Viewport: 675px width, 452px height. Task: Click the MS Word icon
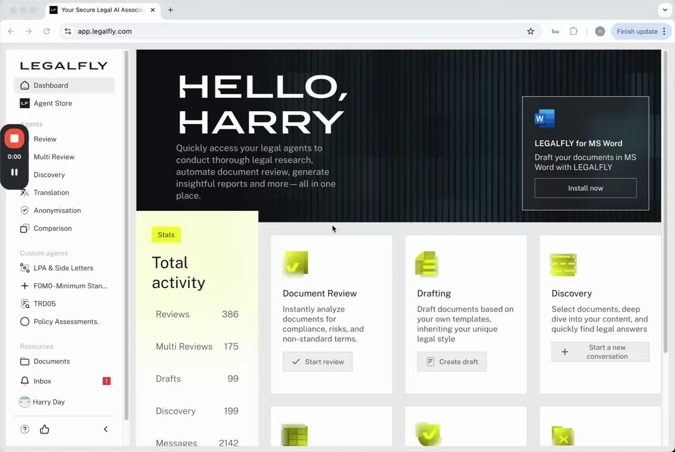pos(545,119)
